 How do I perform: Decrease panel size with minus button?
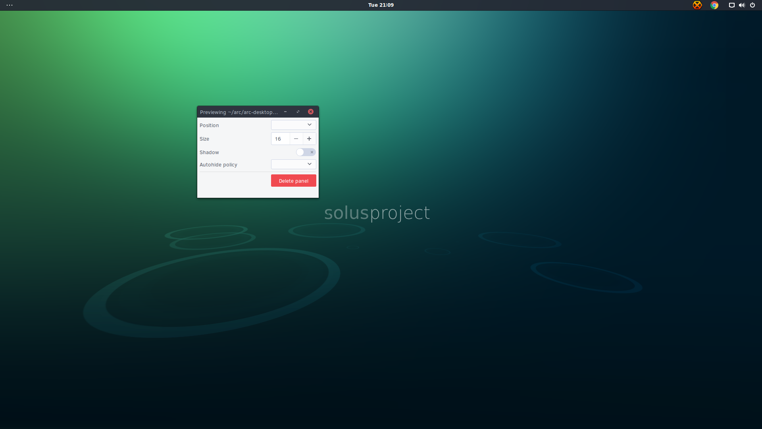coord(296,139)
